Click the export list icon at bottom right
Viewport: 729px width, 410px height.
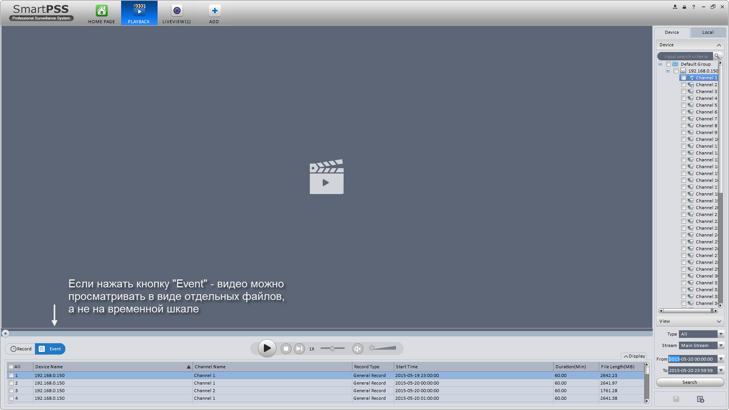point(700,399)
